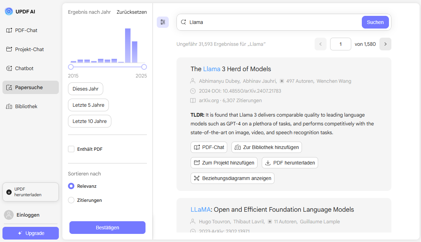Click author Abhimanyu Dubey

(219, 81)
